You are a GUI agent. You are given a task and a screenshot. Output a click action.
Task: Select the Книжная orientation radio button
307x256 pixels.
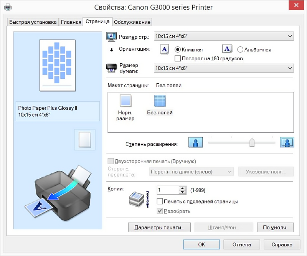pyautogui.click(x=177, y=50)
